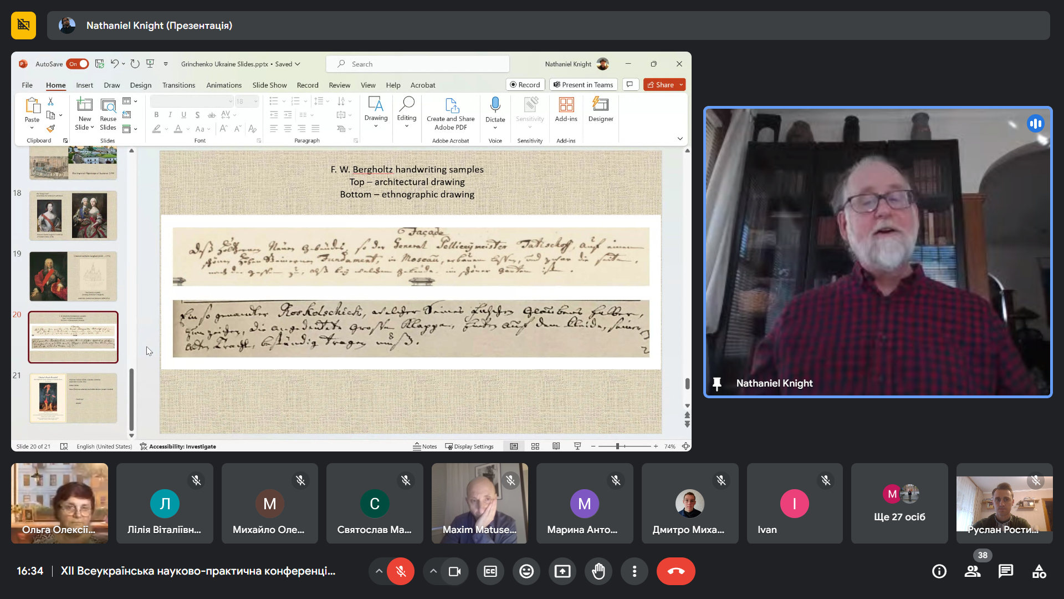Open the activities icon
This screenshot has height=599, width=1064.
[1039, 571]
